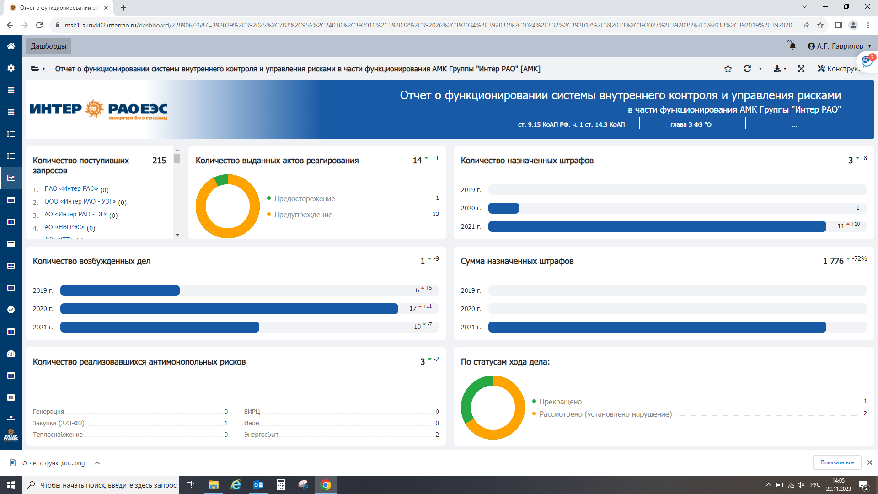Open the Windows Start menu

[x=11, y=485]
